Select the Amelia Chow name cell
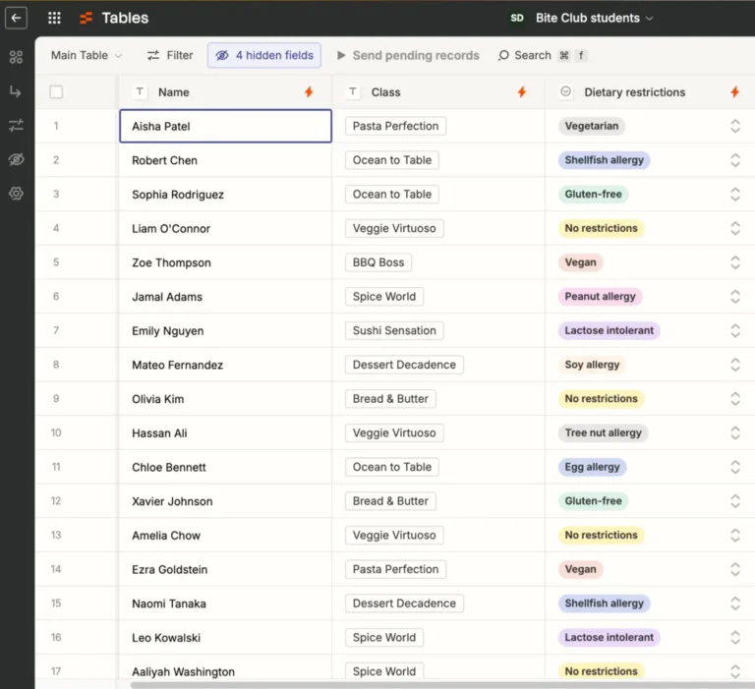 (x=225, y=536)
